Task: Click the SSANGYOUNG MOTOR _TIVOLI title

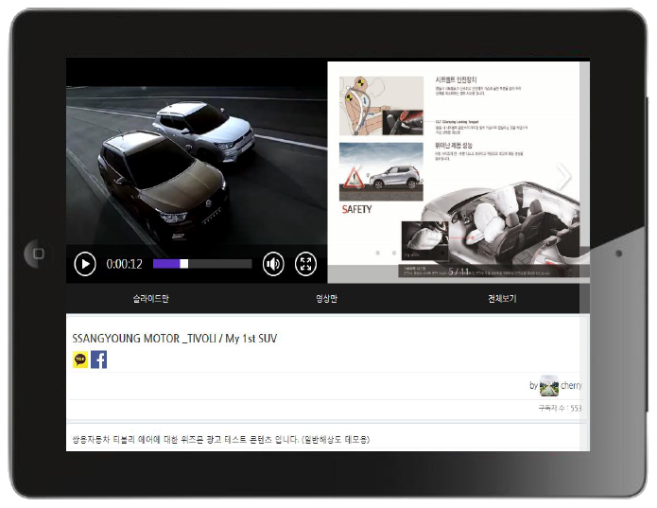Action: (175, 339)
